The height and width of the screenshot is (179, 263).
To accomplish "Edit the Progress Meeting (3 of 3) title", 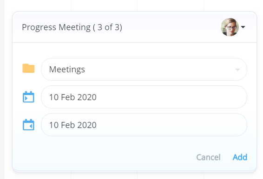I will tap(72, 27).
